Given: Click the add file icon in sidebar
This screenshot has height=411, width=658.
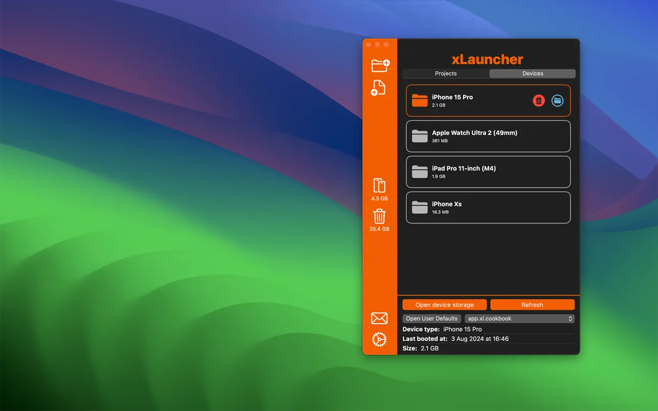Looking at the screenshot, I should [x=379, y=87].
